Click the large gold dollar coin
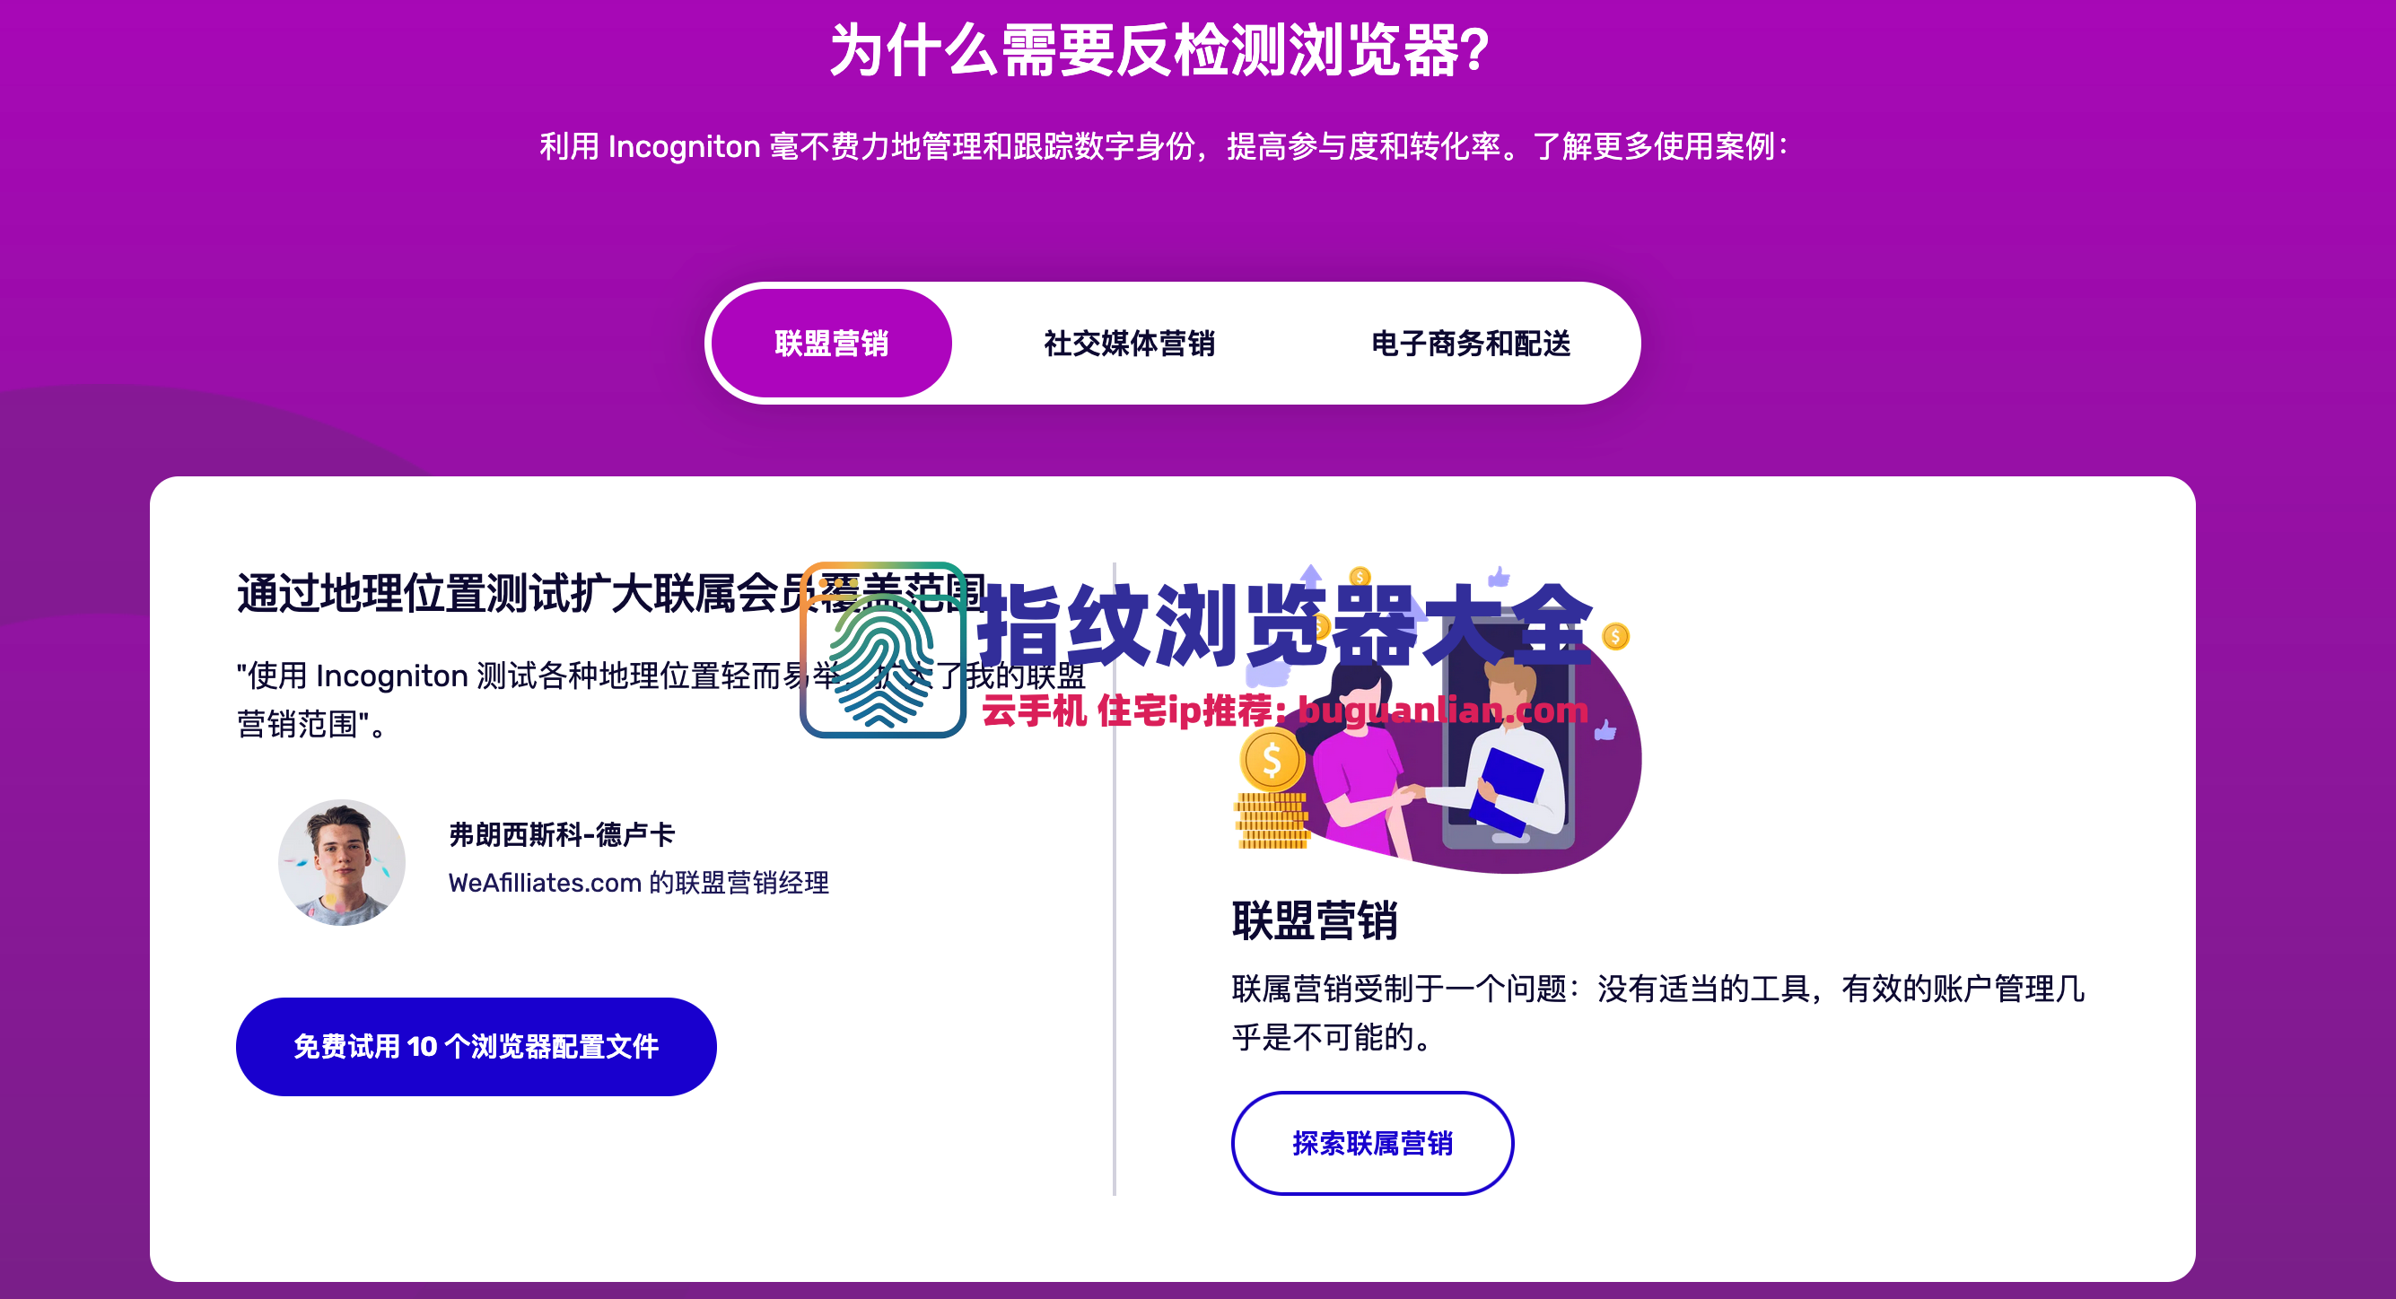This screenshot has height=1299, width=2396. [x=1272, y=761]
